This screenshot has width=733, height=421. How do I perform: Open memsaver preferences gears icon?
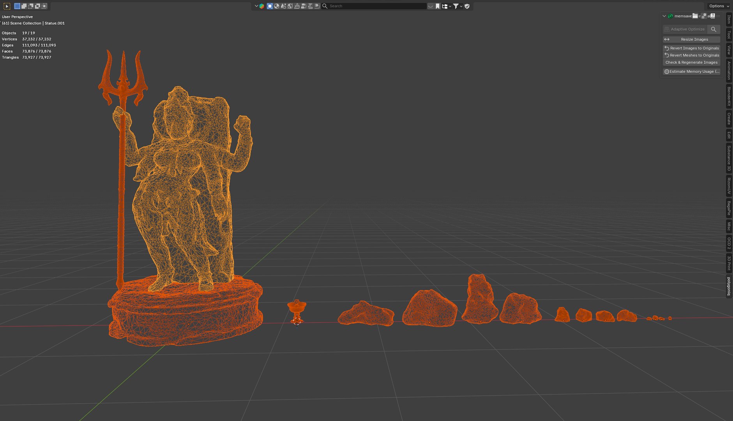pos(704,16)
